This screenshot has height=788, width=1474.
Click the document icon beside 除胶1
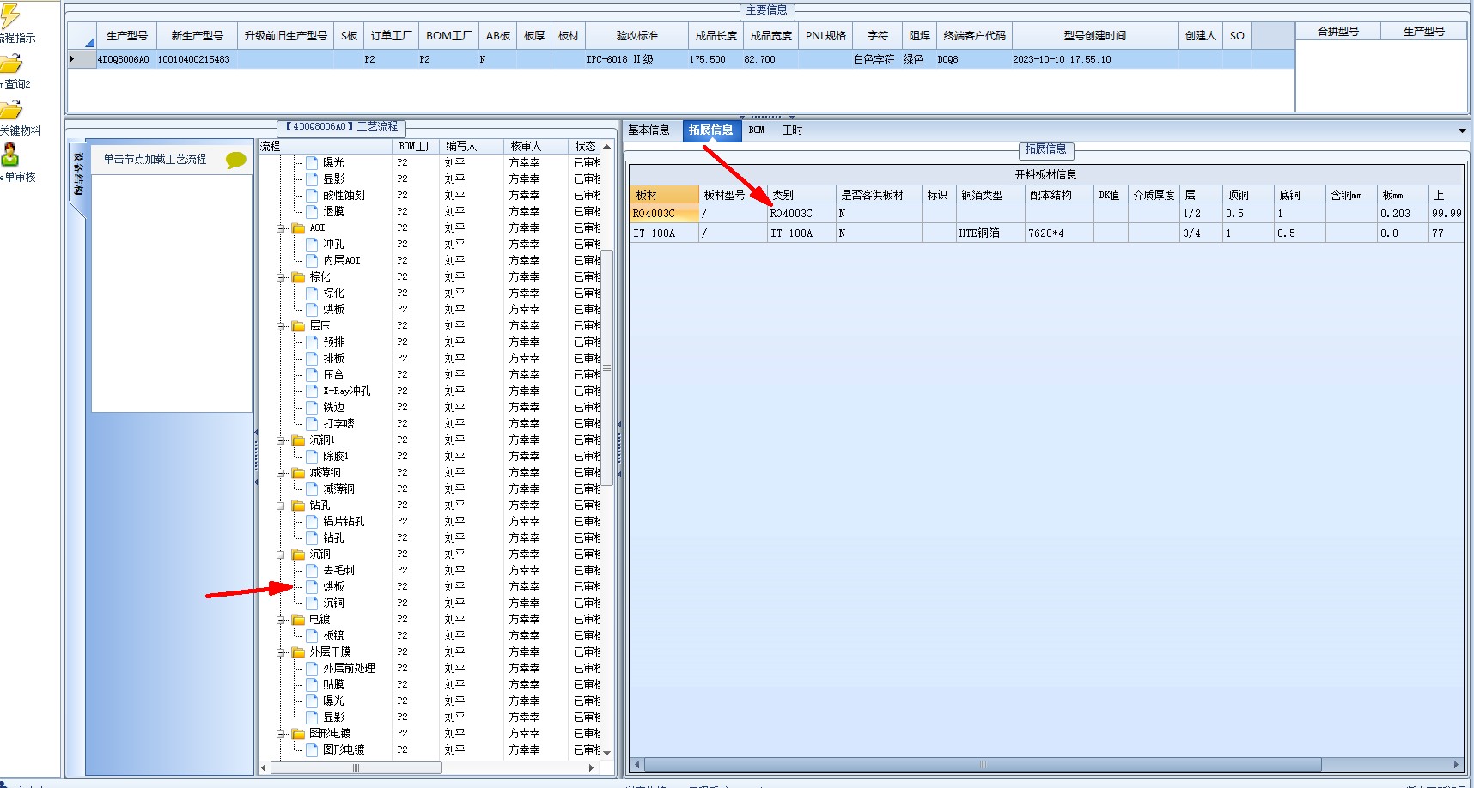click(x=313, y=456)
